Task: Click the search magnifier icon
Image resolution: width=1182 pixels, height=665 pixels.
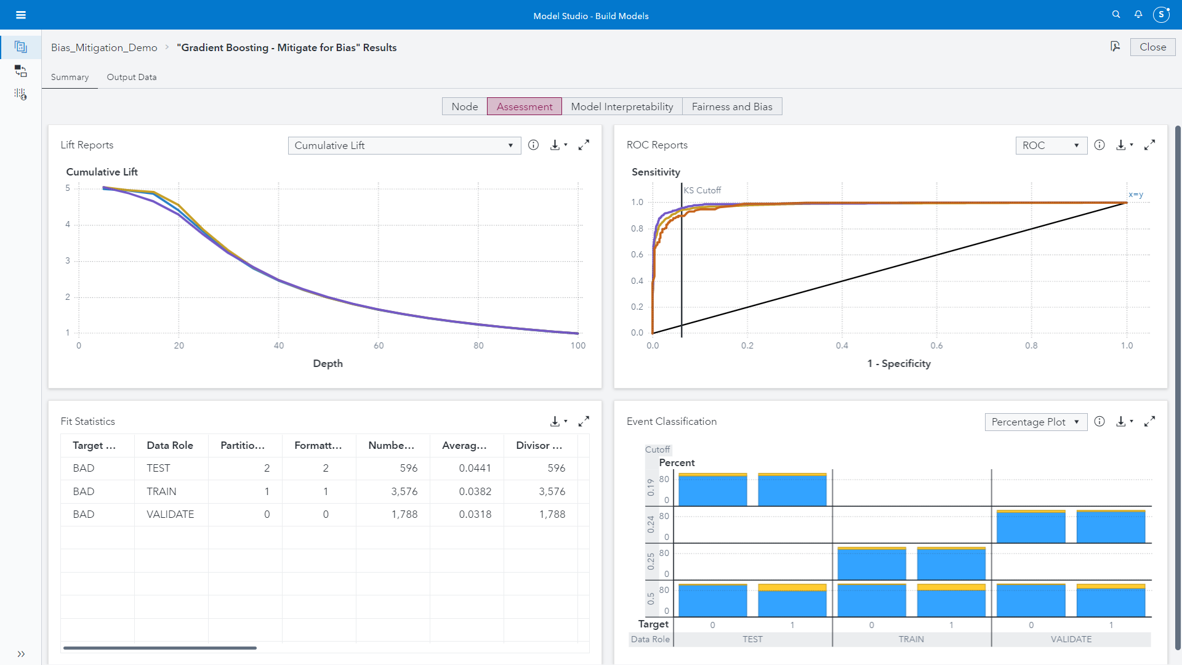Action: (x=1116, y=15)
